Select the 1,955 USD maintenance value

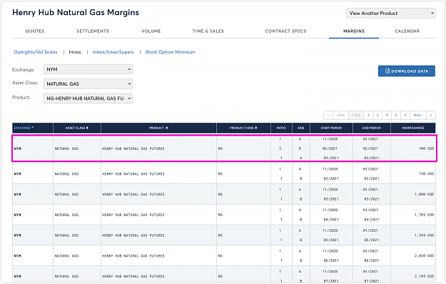[x=424, y=235]
